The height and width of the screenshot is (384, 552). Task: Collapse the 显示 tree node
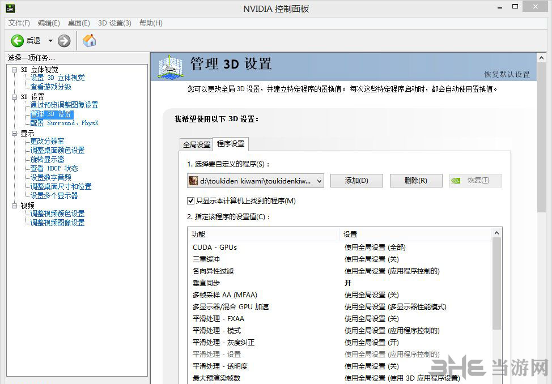[x=14, y=133]
